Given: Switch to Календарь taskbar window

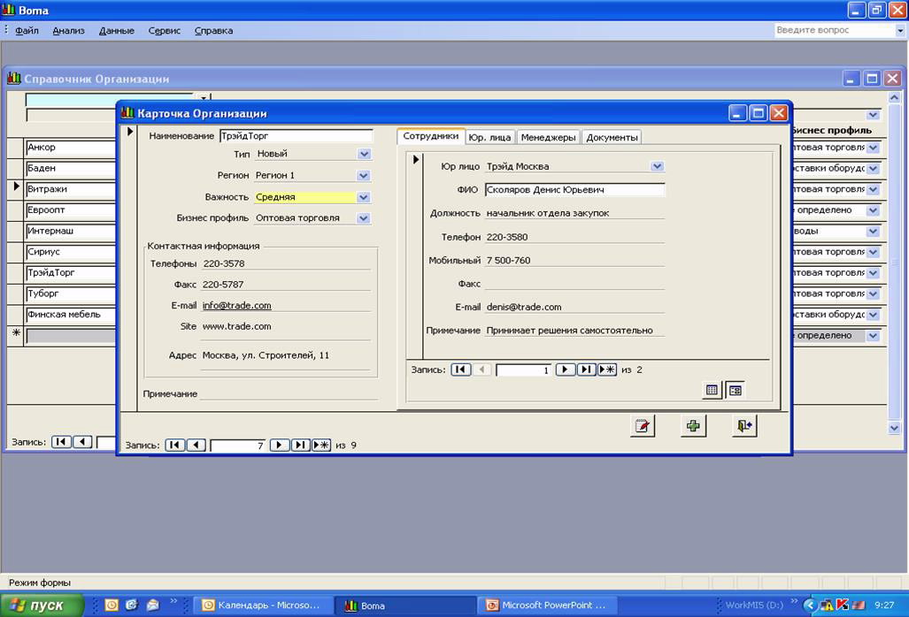Looking at the screenshot, I should [x=264, y=606].
